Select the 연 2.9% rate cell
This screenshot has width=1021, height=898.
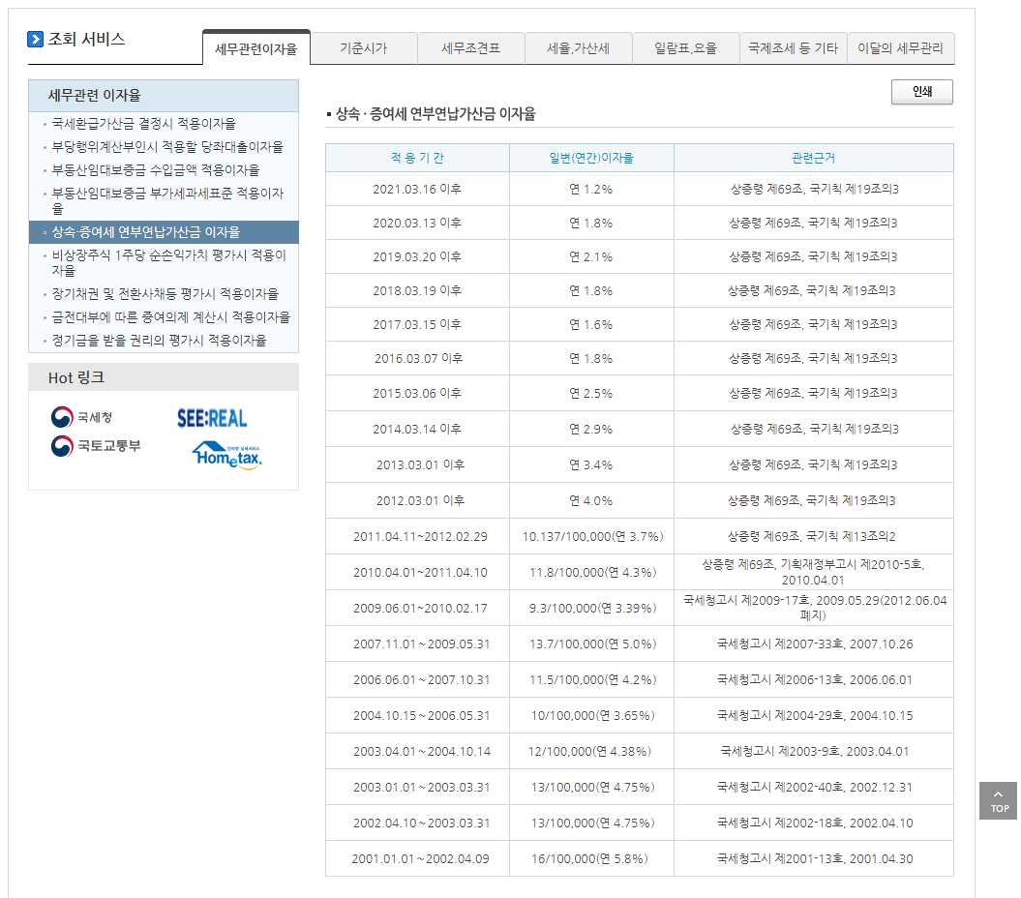[x=591, y=429]
